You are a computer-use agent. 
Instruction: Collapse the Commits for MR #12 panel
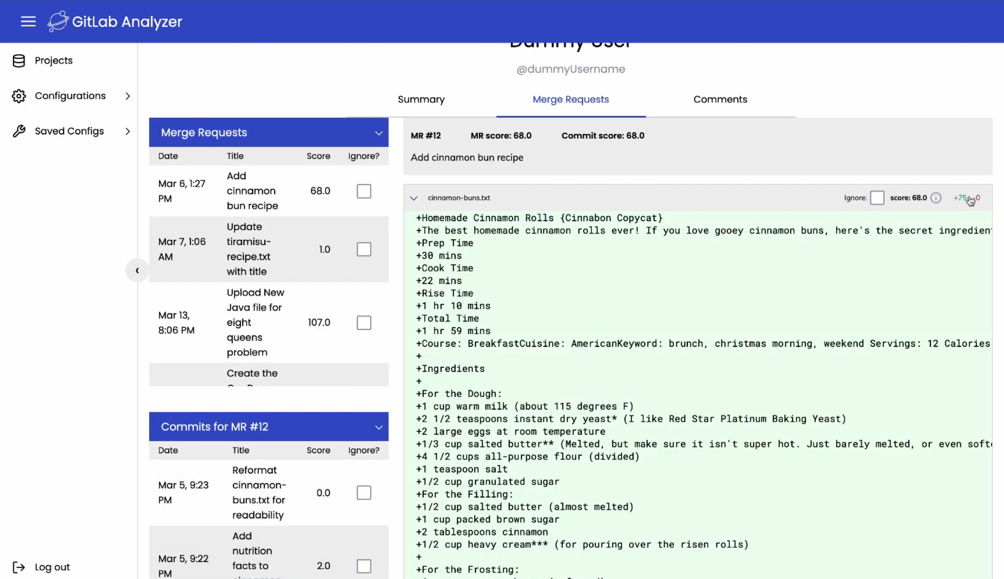[378, 427]
